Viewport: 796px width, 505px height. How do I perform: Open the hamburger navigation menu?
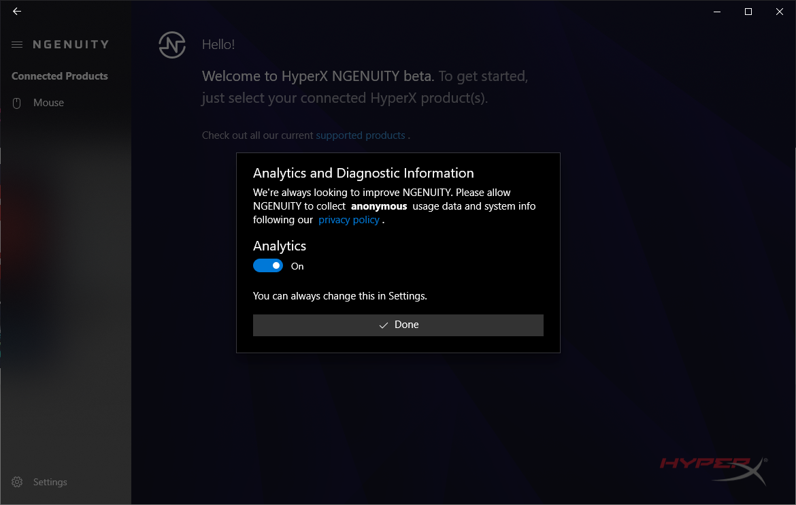[x=17, y=45]
